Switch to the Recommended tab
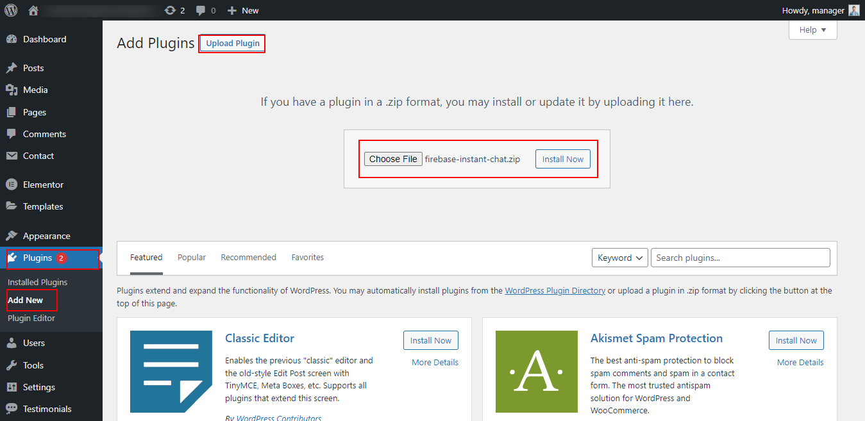 pos(248,258)
